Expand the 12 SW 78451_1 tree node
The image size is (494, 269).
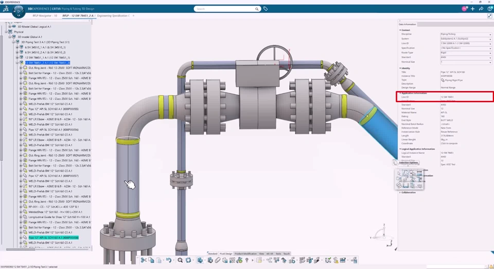pyautogui.click(x=17, y=58)
